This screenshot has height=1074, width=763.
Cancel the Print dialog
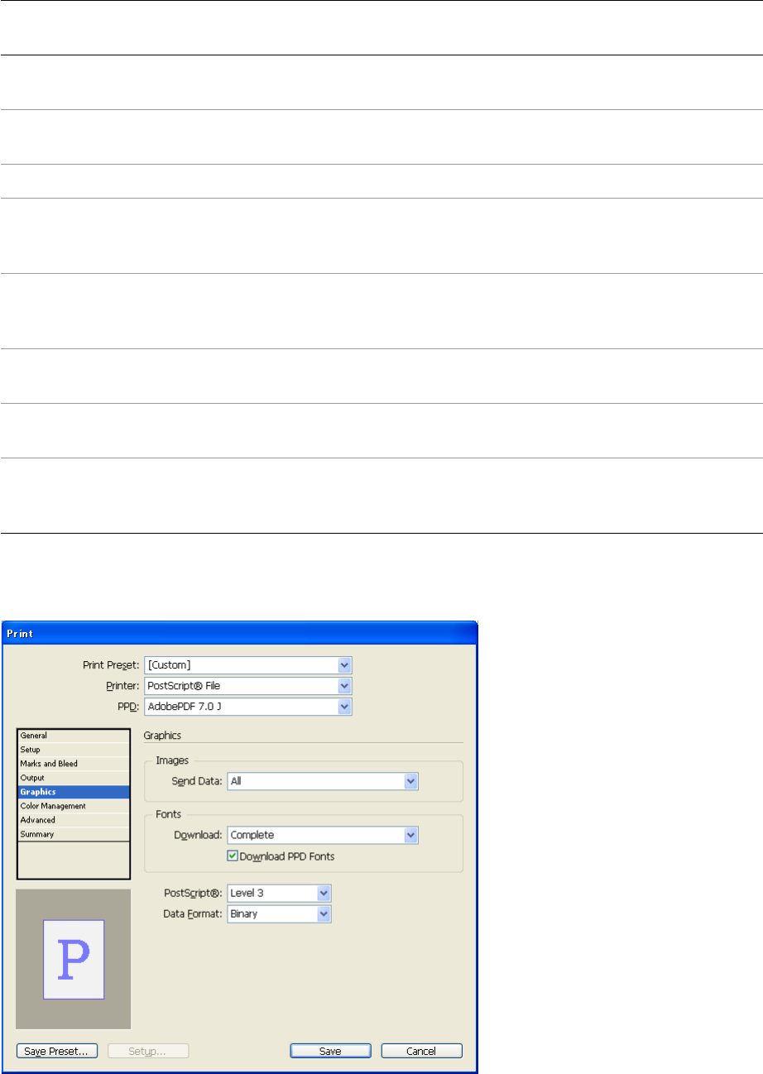422,1051
